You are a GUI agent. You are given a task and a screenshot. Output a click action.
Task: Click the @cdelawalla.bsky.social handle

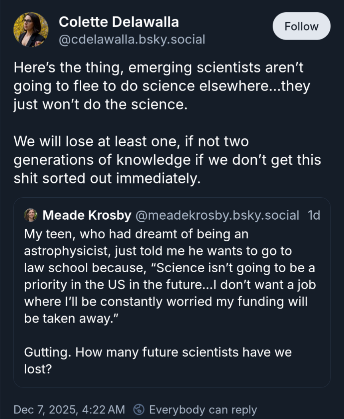click(132, 39)
